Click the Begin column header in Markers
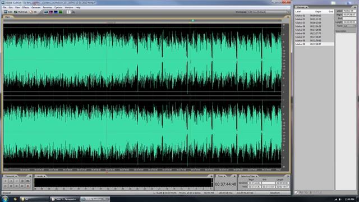359x202 pixels. tap(318, 11)
